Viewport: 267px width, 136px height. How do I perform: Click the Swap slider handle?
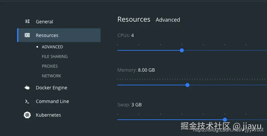[x=225, y=120]
